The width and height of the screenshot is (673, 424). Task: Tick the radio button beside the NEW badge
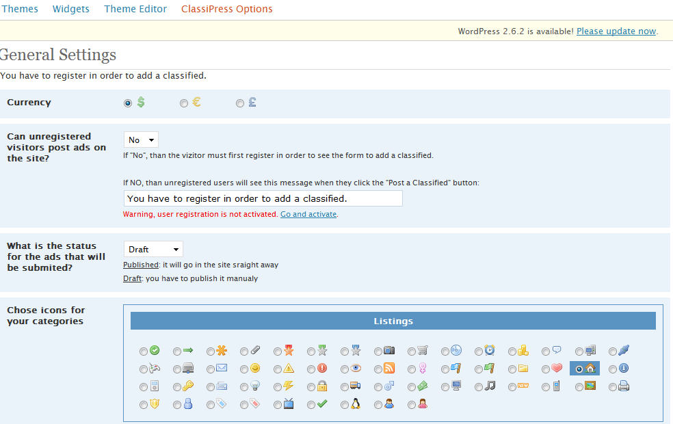click(512, 387)
